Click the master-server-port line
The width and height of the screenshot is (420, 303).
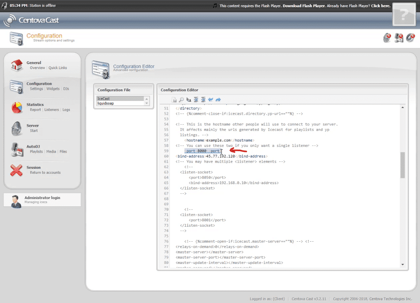pyautogui.click(x=220, y=257)
